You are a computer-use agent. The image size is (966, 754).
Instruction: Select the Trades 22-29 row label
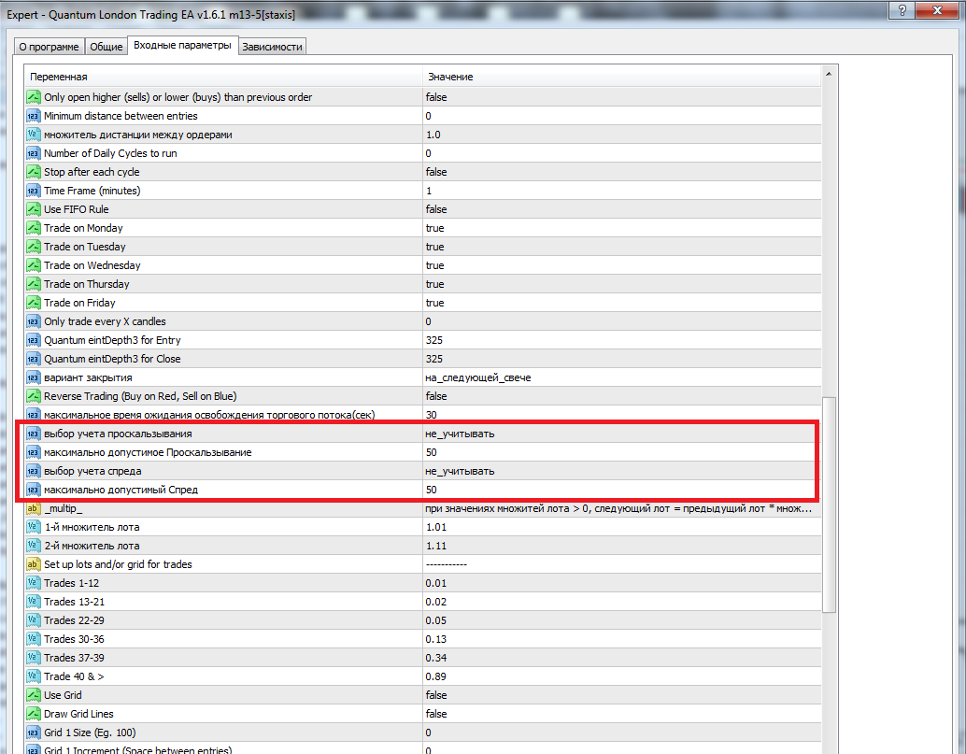74,620
